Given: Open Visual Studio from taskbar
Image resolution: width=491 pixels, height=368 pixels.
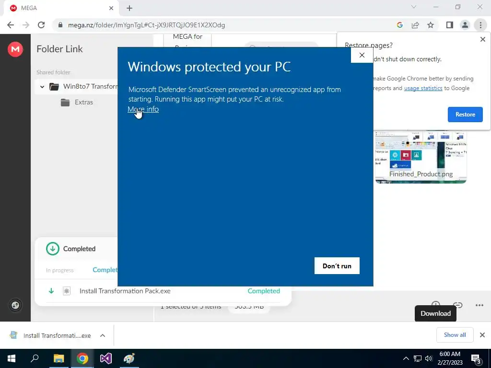Looking at the screenshot, I should (106, 358).
